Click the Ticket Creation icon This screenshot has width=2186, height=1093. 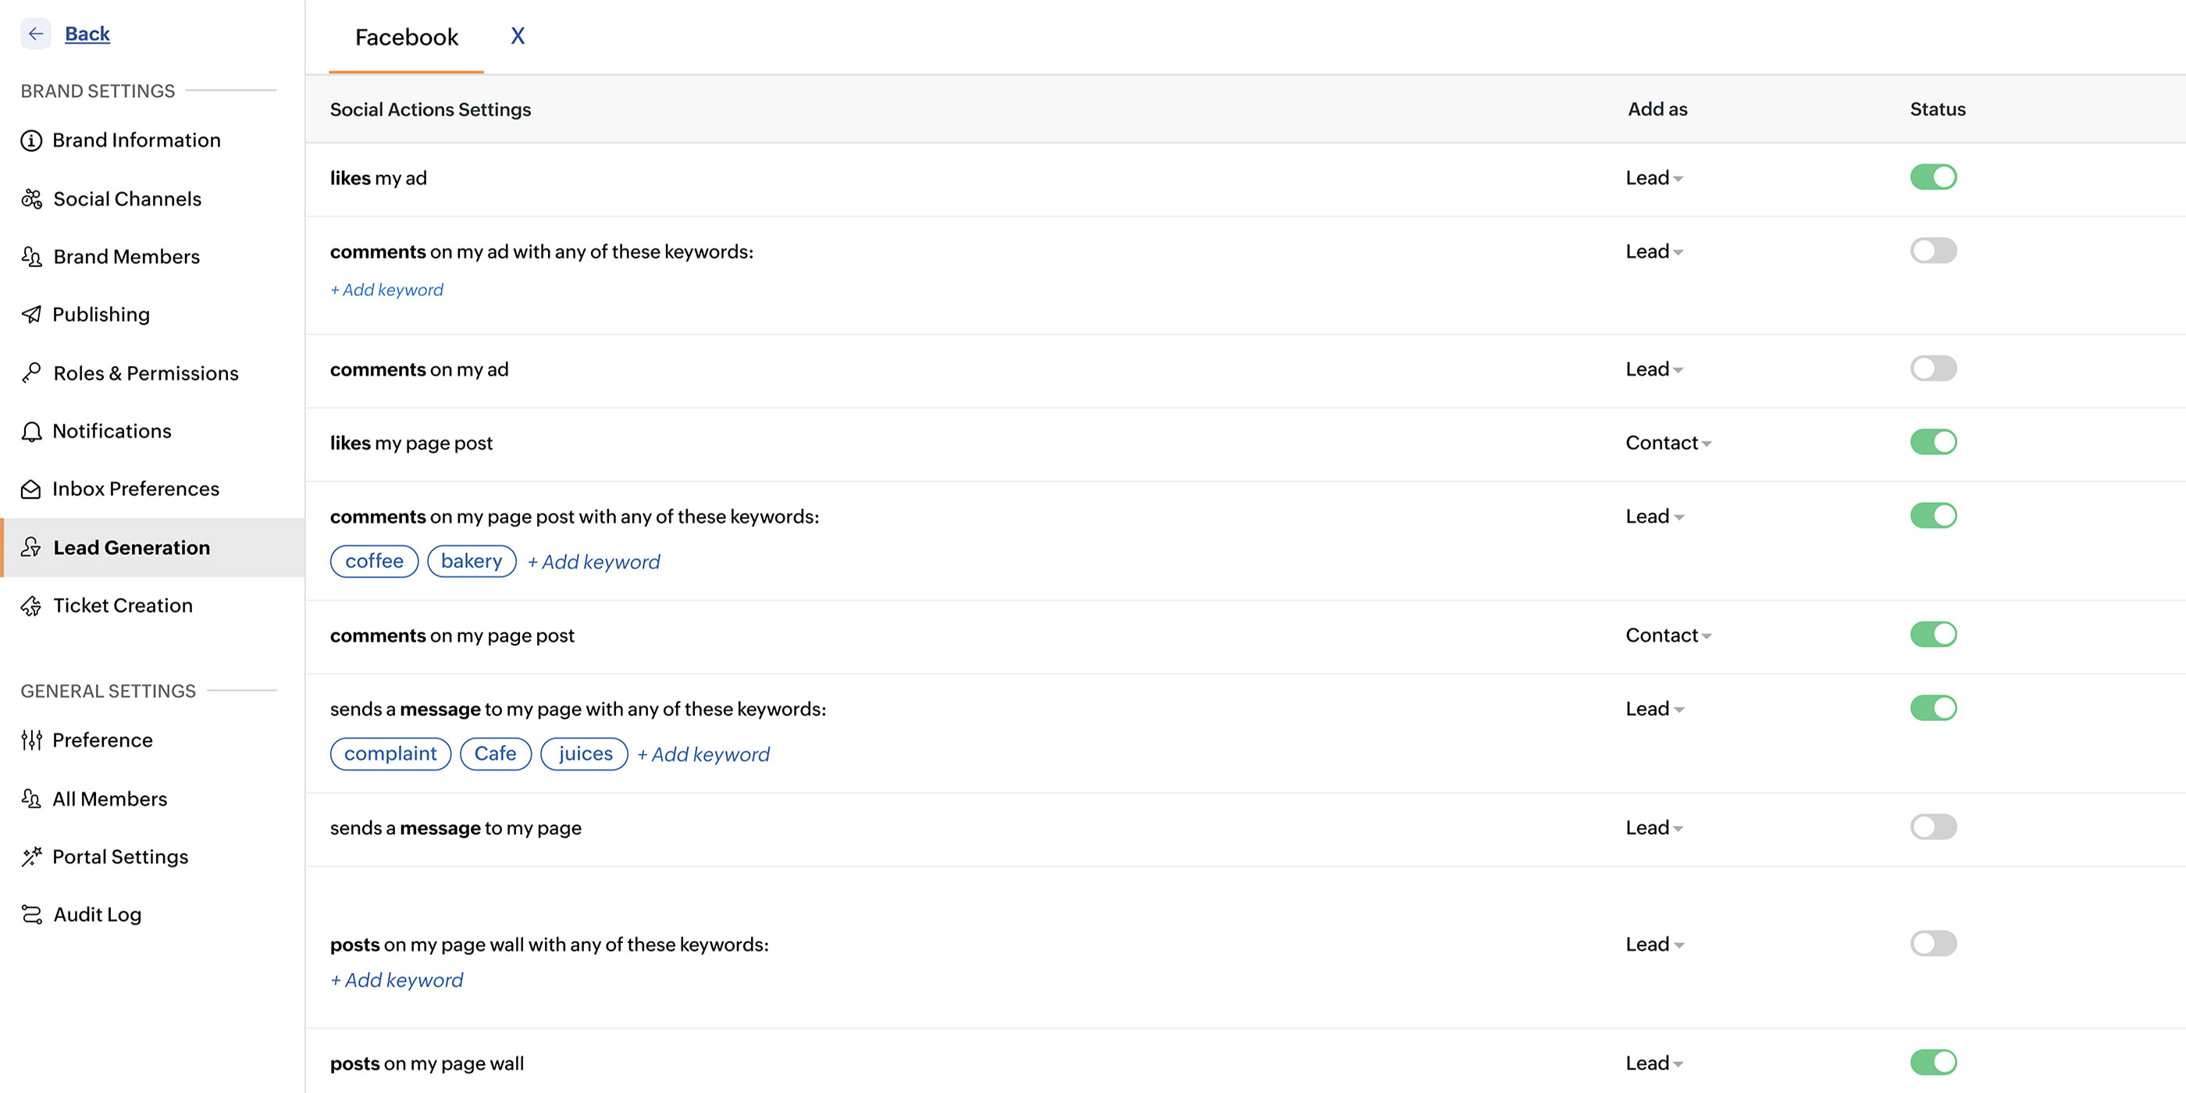click(x=31, y=606)
